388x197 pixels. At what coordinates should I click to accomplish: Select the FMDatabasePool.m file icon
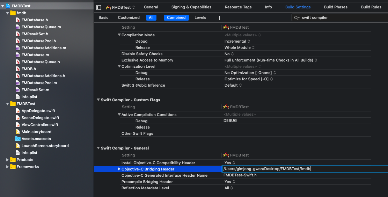pyautogui.click(x=18, y=83)
